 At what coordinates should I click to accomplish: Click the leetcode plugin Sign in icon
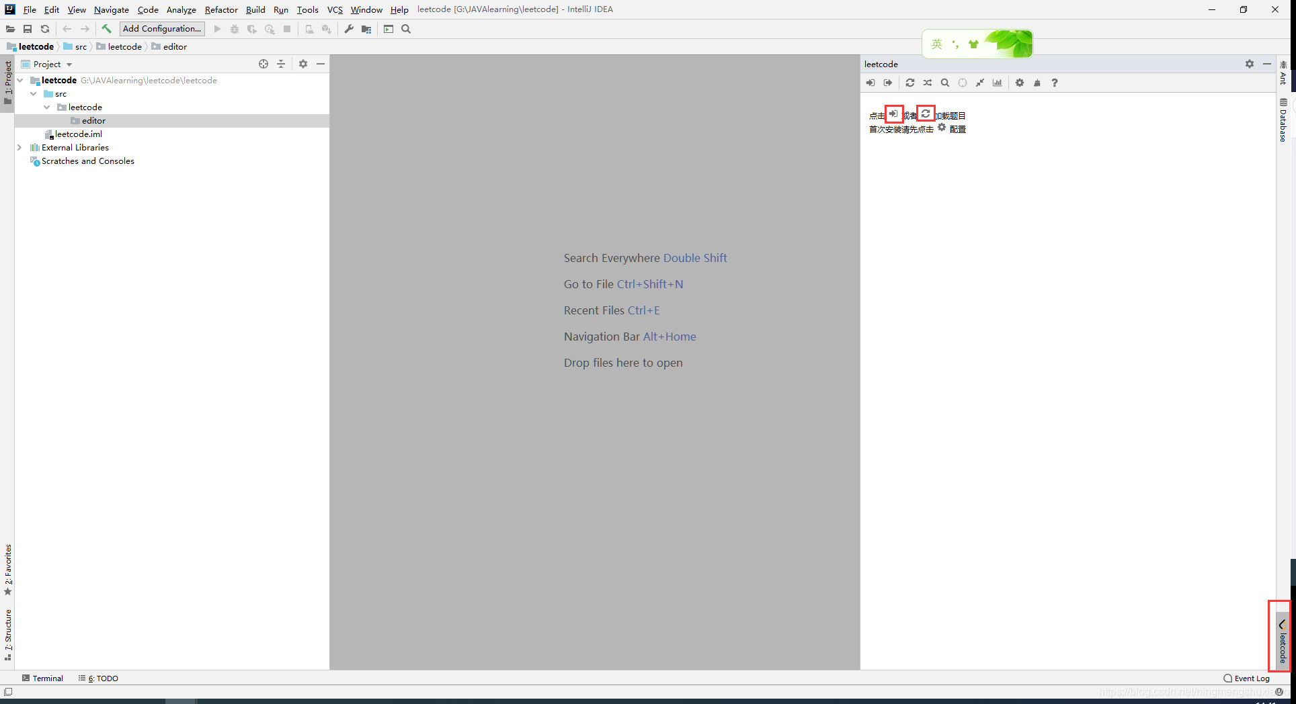pos(870,83)
